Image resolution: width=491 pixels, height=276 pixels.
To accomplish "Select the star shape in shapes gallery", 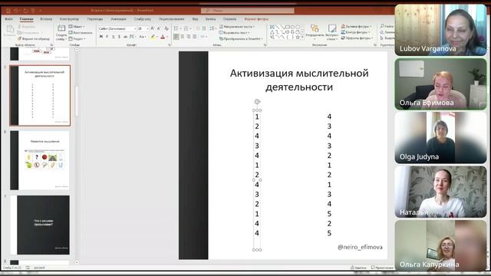I will click(298, 37).
